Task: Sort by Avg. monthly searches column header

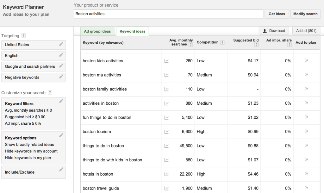Action: coord(181,42)
